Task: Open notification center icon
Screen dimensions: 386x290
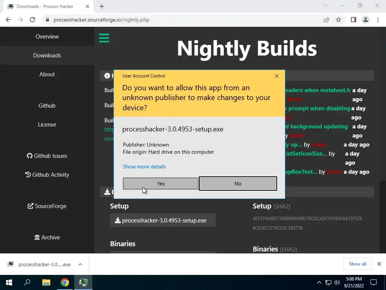Action: coord(374,282)
